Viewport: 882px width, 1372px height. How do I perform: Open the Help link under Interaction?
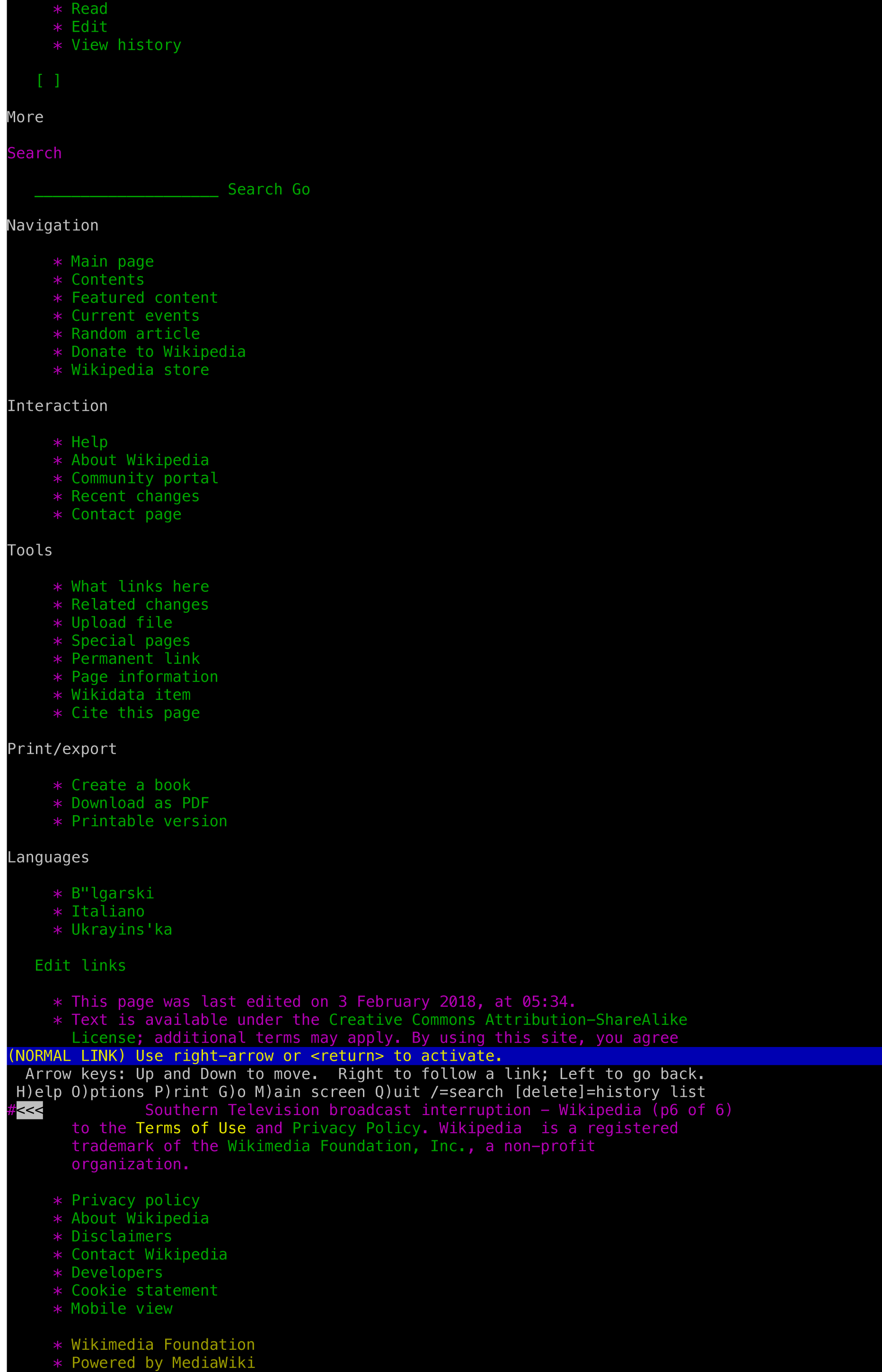[x=89, y=442]
